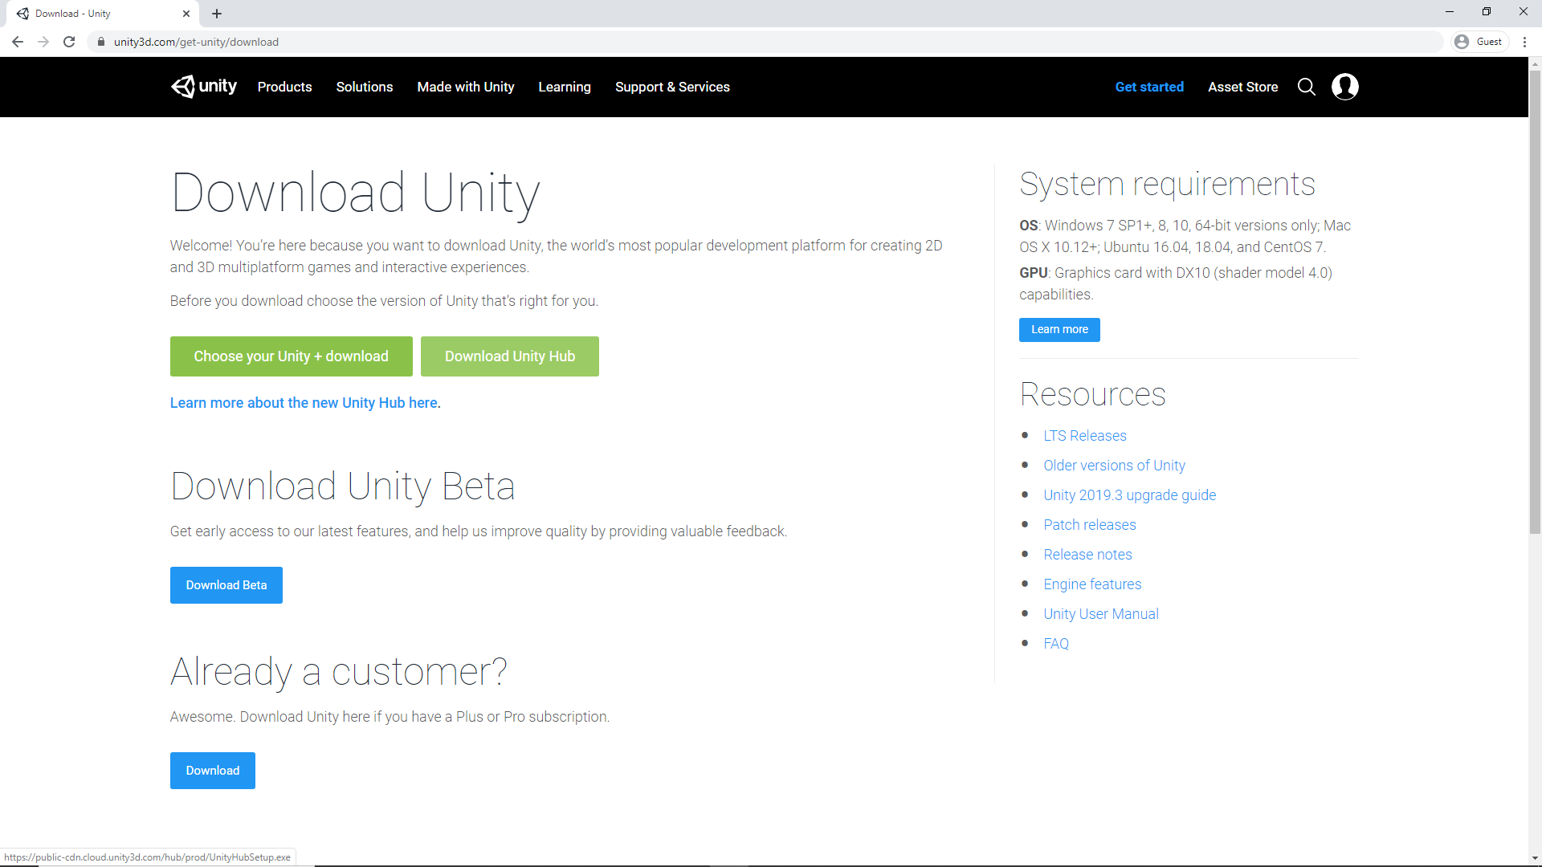Open Older versions of Unity link

coord(1114,466)
